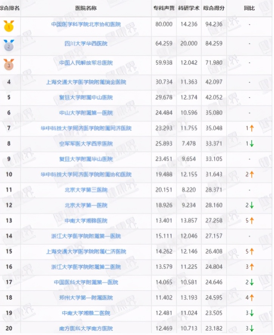274x335 pixels.
Task: Click the green down arrow in rank 17 row
Action: (252, 282)
